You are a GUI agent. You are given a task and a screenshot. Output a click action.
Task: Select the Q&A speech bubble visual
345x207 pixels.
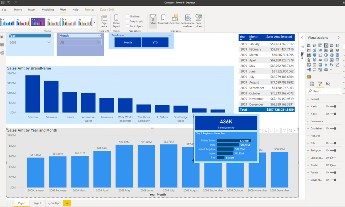tap(315, 70)
